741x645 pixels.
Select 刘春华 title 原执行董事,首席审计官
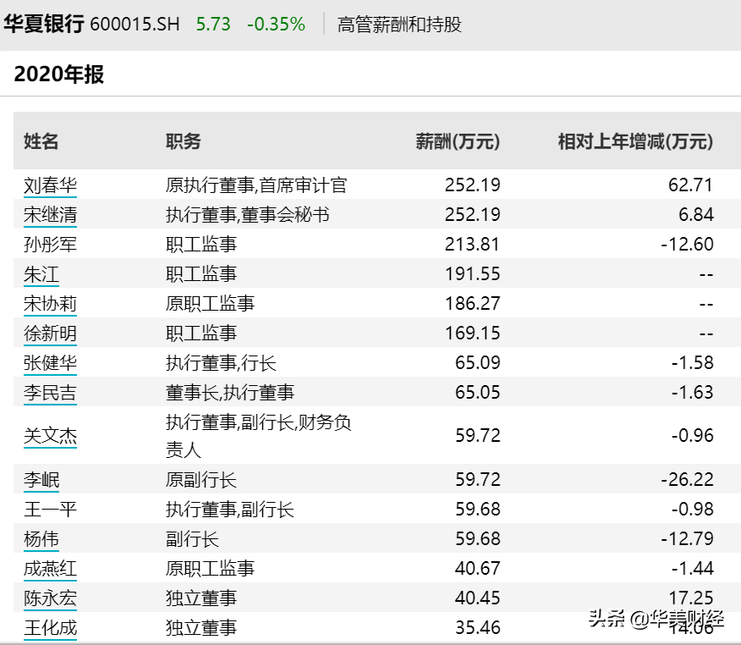pyautogui.click(x=256, y=185)
